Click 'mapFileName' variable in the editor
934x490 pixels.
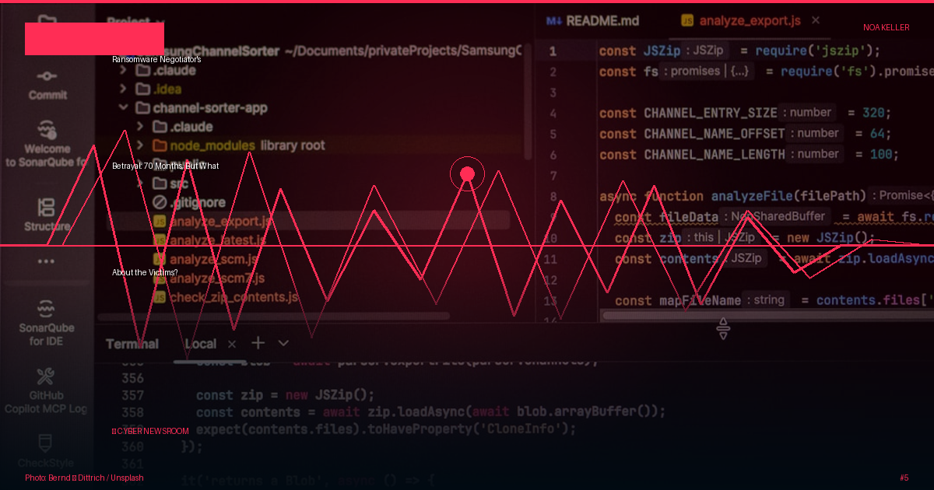[x=700, y=300]
